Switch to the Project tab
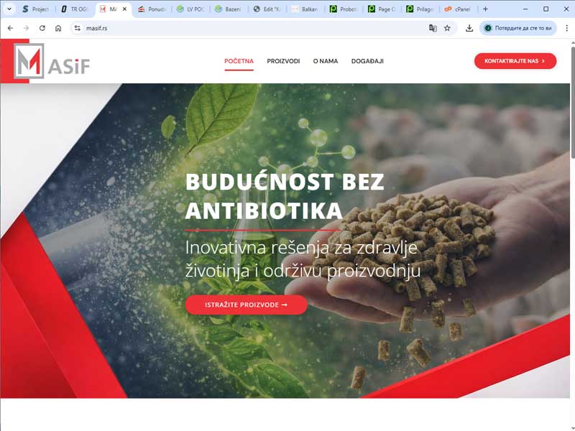Viewport: 575px width, 431px height. coord(35,9)
